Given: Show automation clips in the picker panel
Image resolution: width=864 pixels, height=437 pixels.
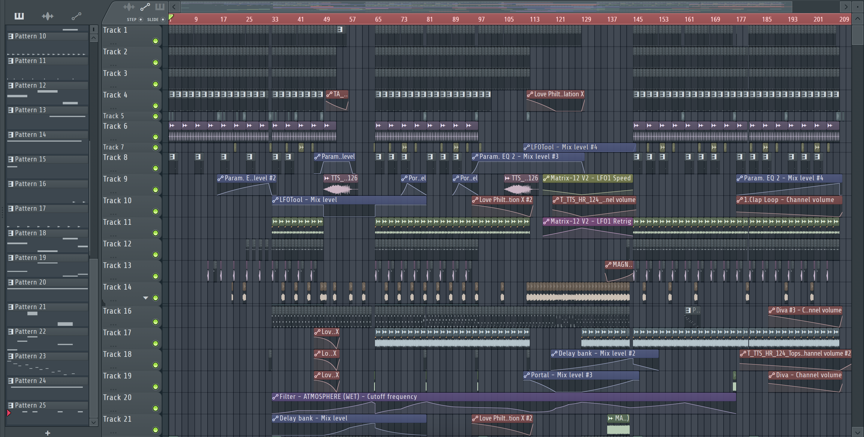Looking at the screenshot, I should [76, 16].
